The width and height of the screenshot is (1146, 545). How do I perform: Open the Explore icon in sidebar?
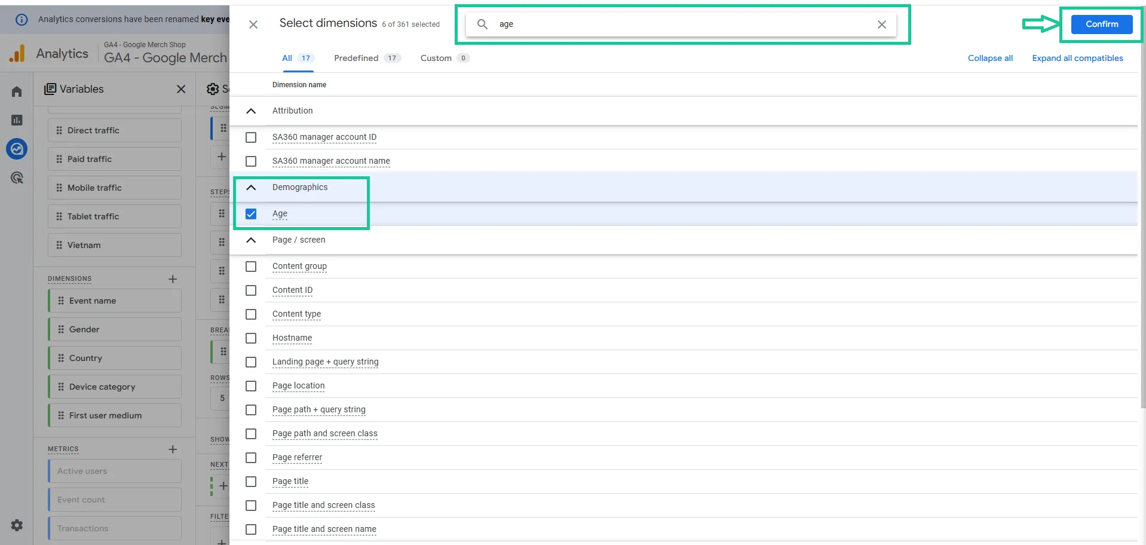[x=17, y=149]
